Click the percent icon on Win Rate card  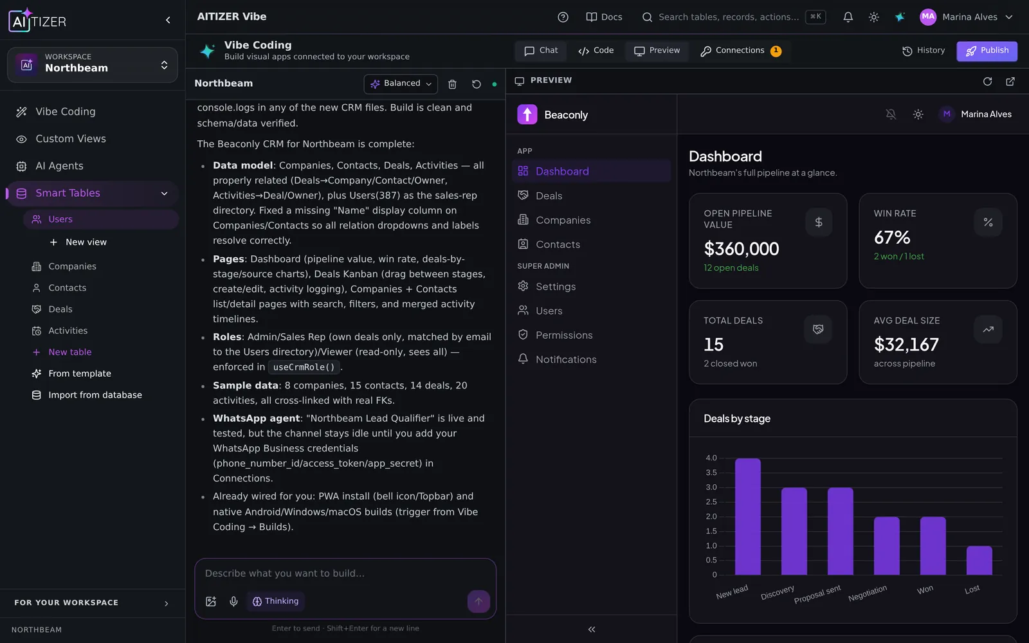pyautogui.click(x=988, y=222)
